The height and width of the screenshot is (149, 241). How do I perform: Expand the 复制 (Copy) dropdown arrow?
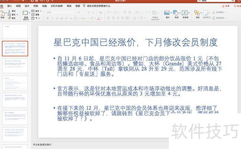pos(17,15)
